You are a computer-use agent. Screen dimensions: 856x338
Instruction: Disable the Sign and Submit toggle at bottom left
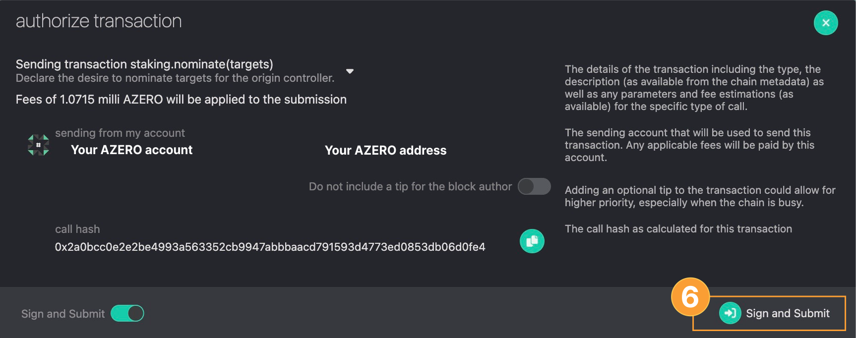[127, 313]
